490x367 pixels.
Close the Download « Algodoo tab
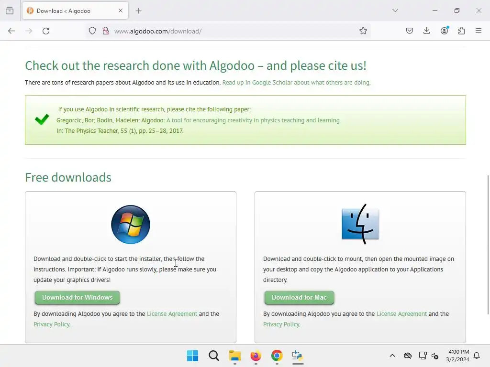pyautogui.click(x=121, y=11)
